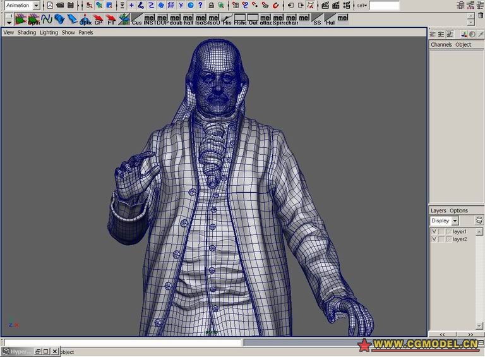This screenshot has height=357, width=485.
Task: Open the Shading viewport menu
Action: [x=27, y=32]
